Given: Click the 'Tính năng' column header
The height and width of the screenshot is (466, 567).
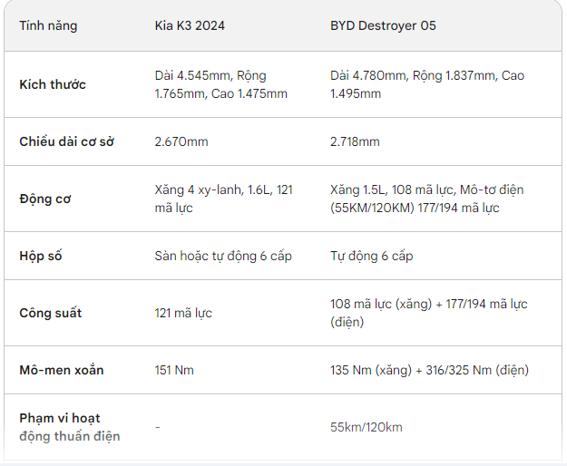Looking at the screenshot, I should tap(48, 25).
